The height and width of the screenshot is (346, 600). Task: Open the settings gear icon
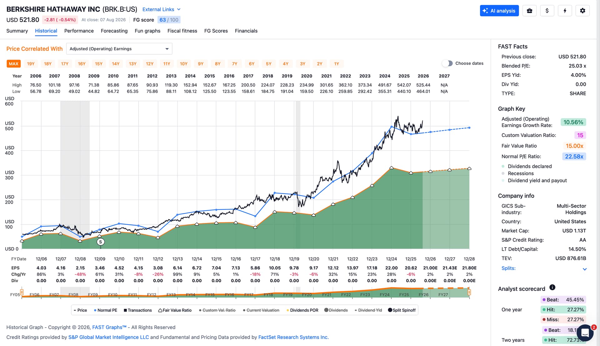tap(582, 11)
